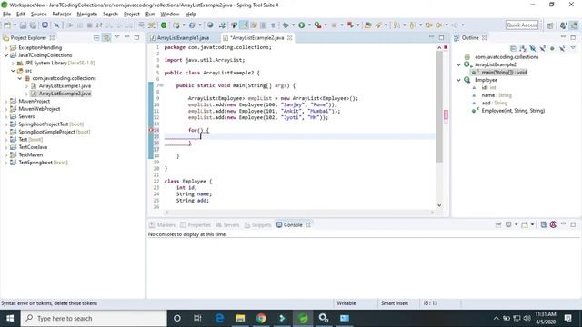Image resolution: width=582 pixels, height=327 pixels.
Task: Click the Open Type icon in toolbar
Action: pyautogui.click(x=367, y=25)
